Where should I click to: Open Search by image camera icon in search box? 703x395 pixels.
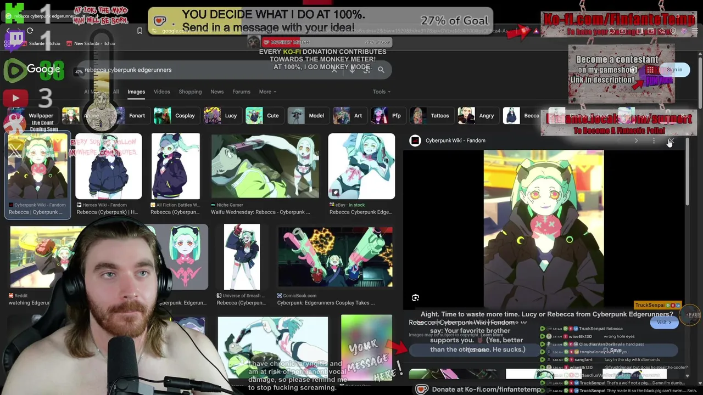[x=366, y=70]
